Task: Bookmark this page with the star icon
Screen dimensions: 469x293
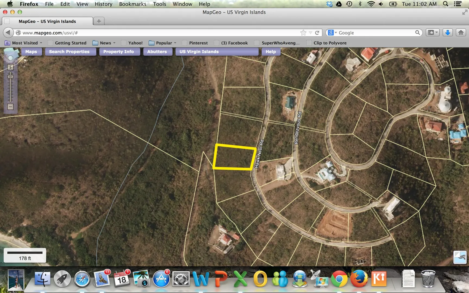Action: click(x=303, y=33)
